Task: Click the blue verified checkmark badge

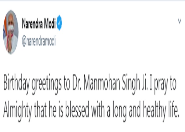Action: point(59,23)
